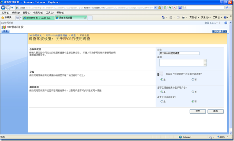
Task: Click the 关于BPOS的使用调查 breadcrumb link
Action: point(56,36)
